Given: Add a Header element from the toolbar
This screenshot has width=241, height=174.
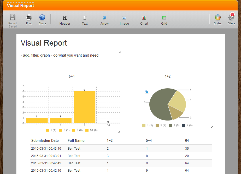Looking at the screenshot, I should click(65, 18).
